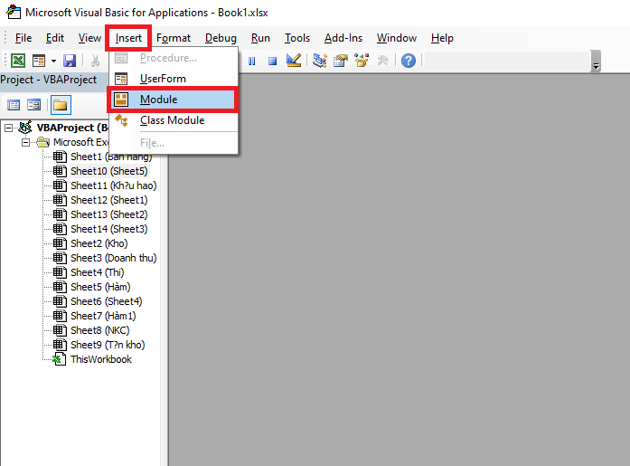Open the Toolbox hammer-and-wrench icon
The height and width of the screenshot is (466, 630).
pos(382,61)
